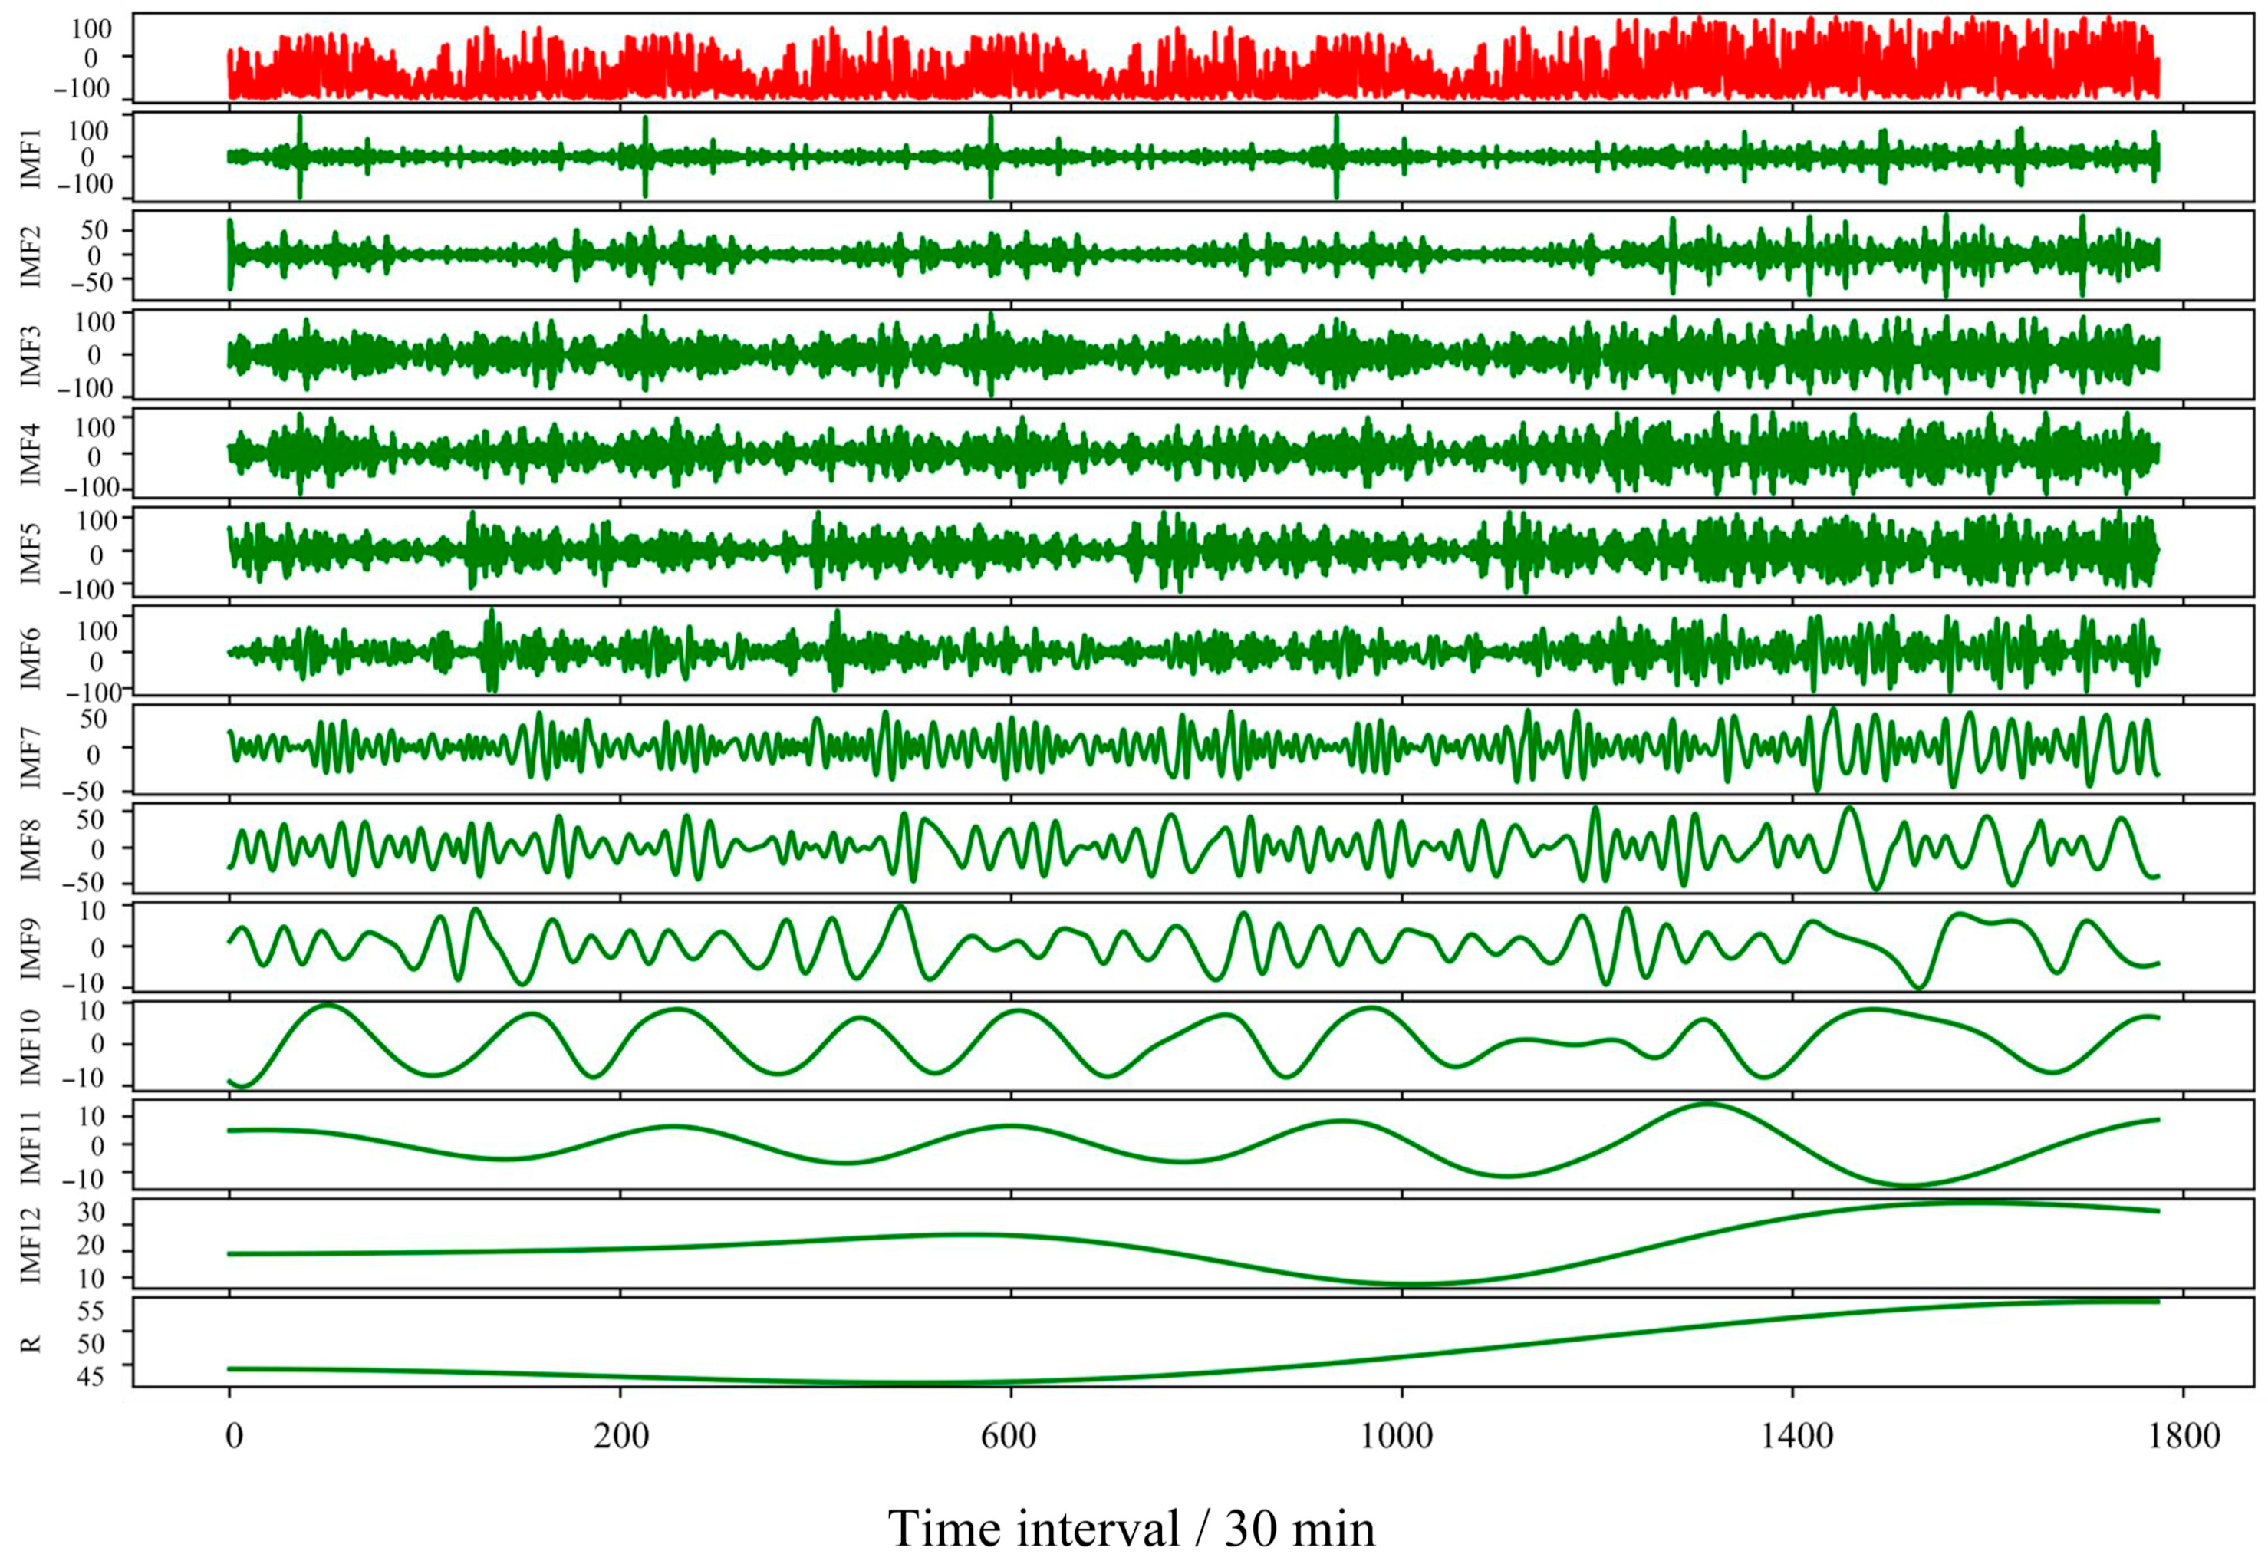
Task: Click the 30 tick on IMF12 axis
Action: pos(91,1212)
